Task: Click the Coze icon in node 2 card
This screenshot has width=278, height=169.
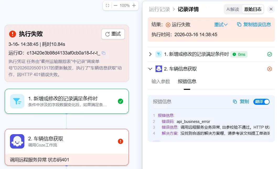Action: coord(17,141)
